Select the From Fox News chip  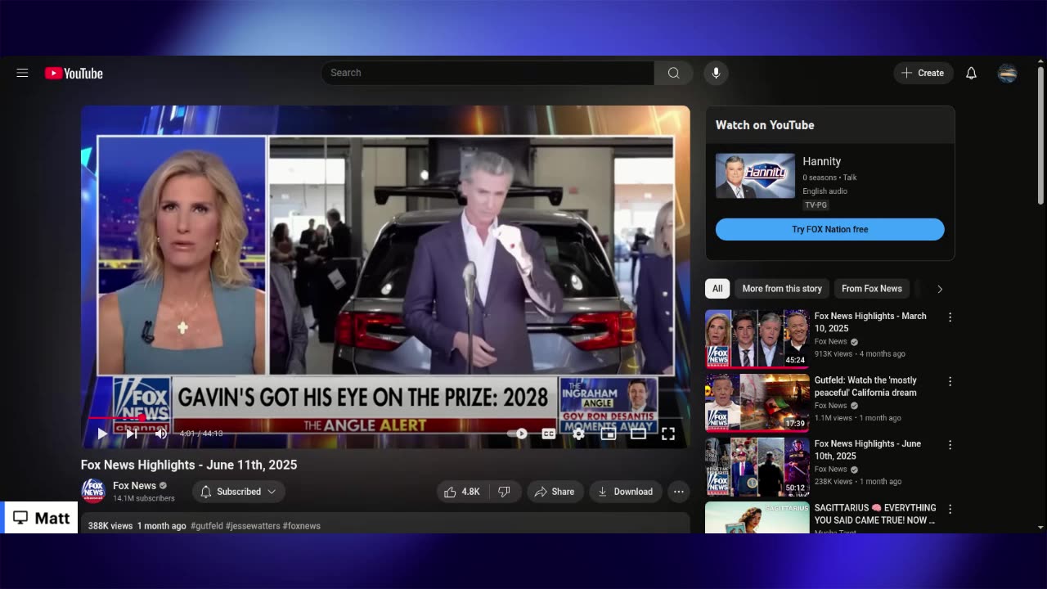pyautogui.click(x=872, y=289)
